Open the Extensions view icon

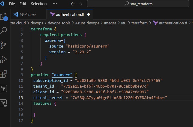[x=3, y=74]
